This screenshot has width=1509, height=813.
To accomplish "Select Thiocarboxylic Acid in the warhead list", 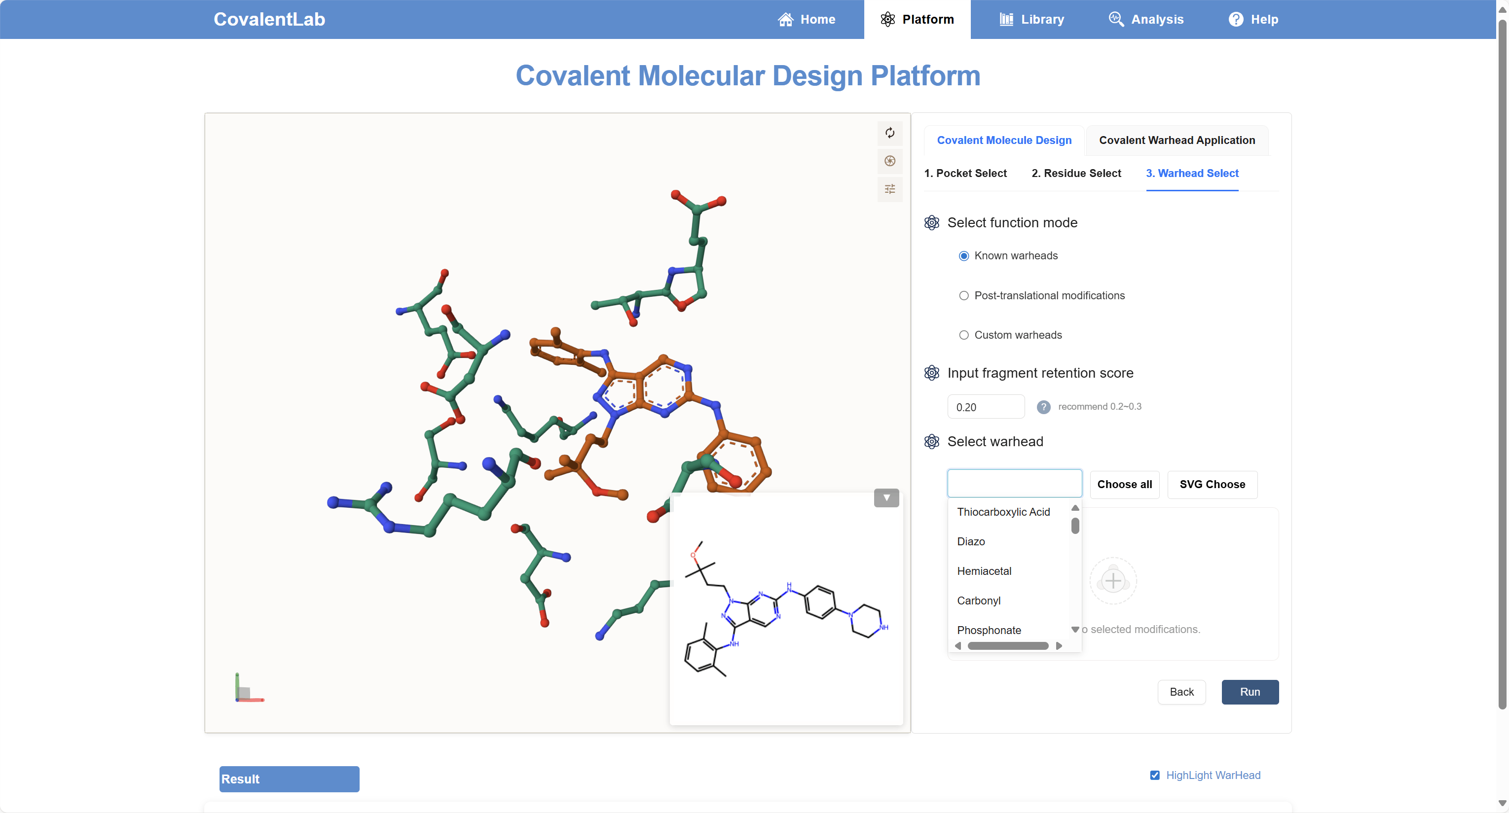I will [x=1003, y=512].
